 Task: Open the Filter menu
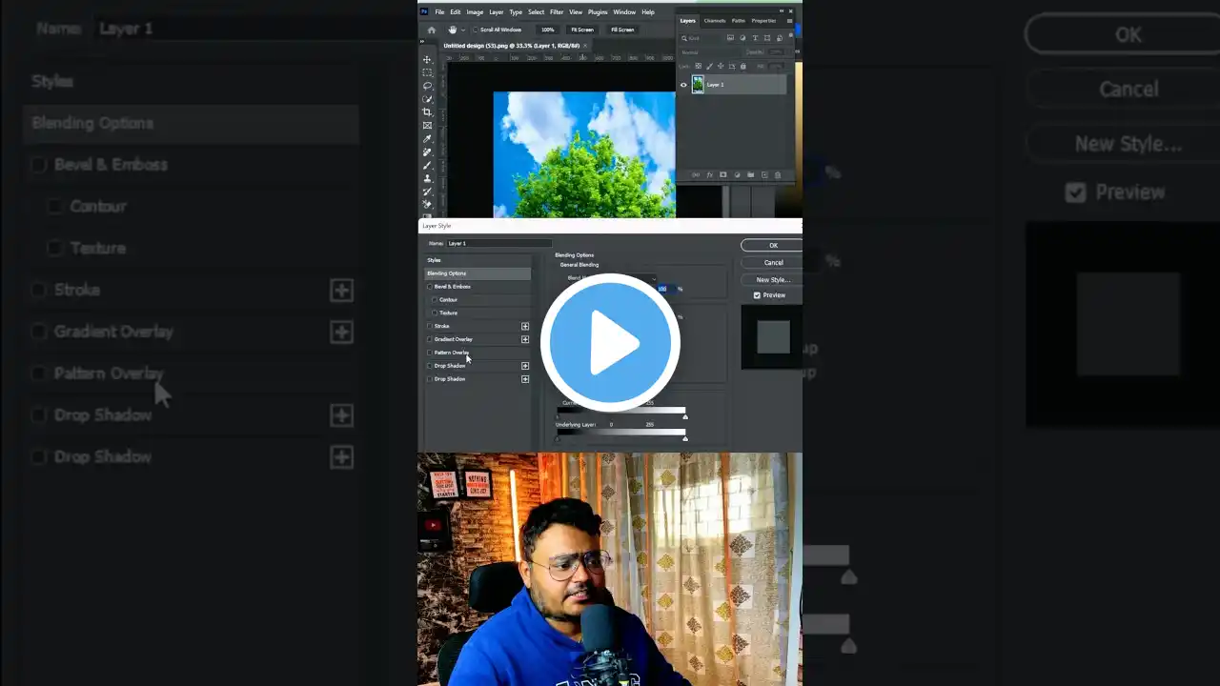556,12
